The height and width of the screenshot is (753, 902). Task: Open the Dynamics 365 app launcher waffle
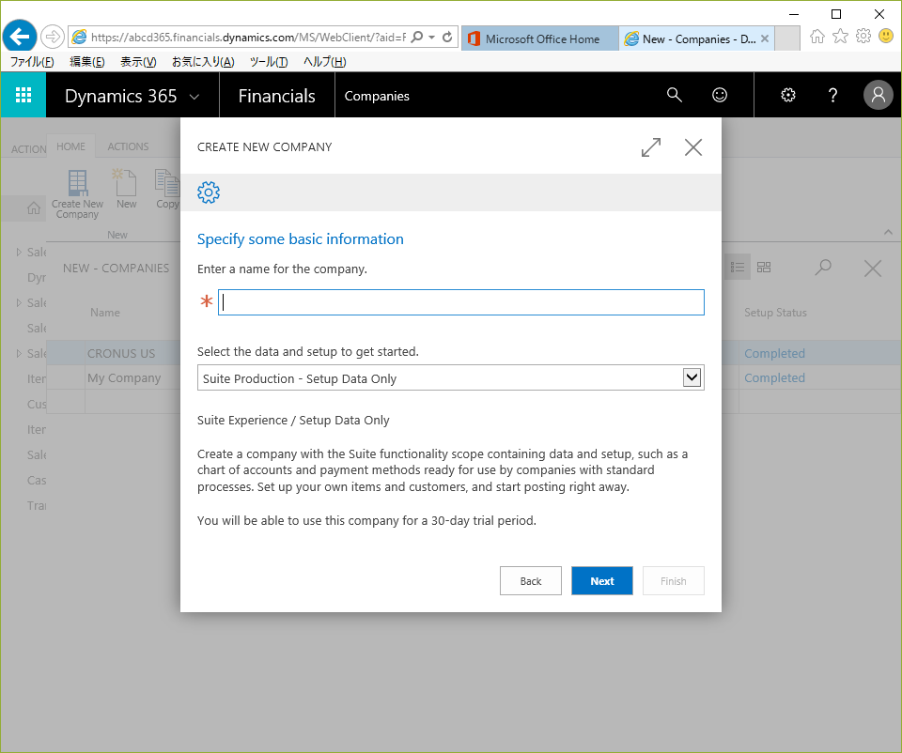click(23, 95)
